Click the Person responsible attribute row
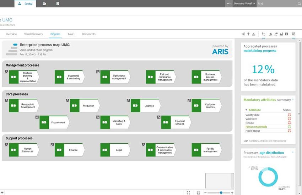 [x=268, y=127]
